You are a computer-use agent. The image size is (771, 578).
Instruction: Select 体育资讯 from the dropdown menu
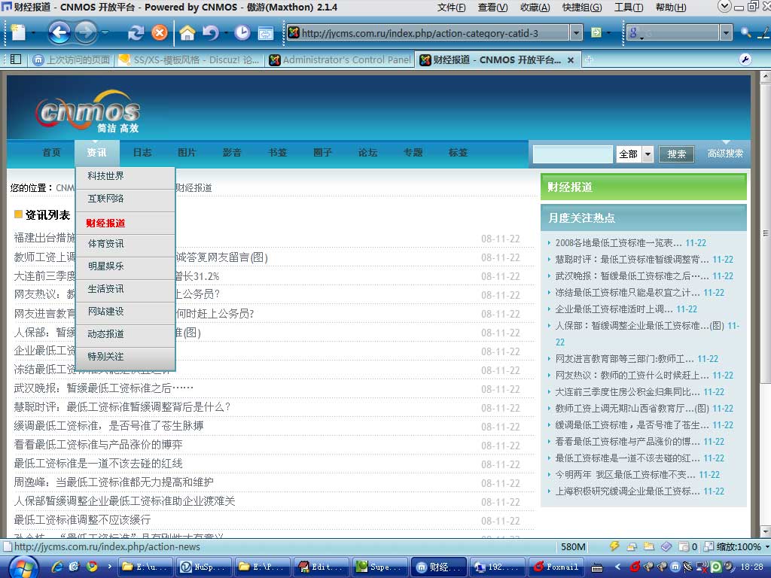pyautogui.click(x=106, y=244)
